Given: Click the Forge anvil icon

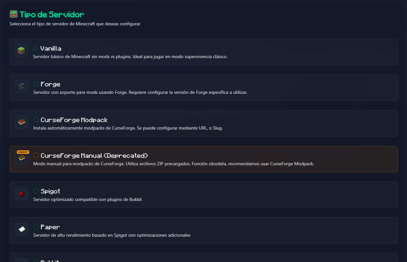Looking at the screenshot, I should 21,86.
